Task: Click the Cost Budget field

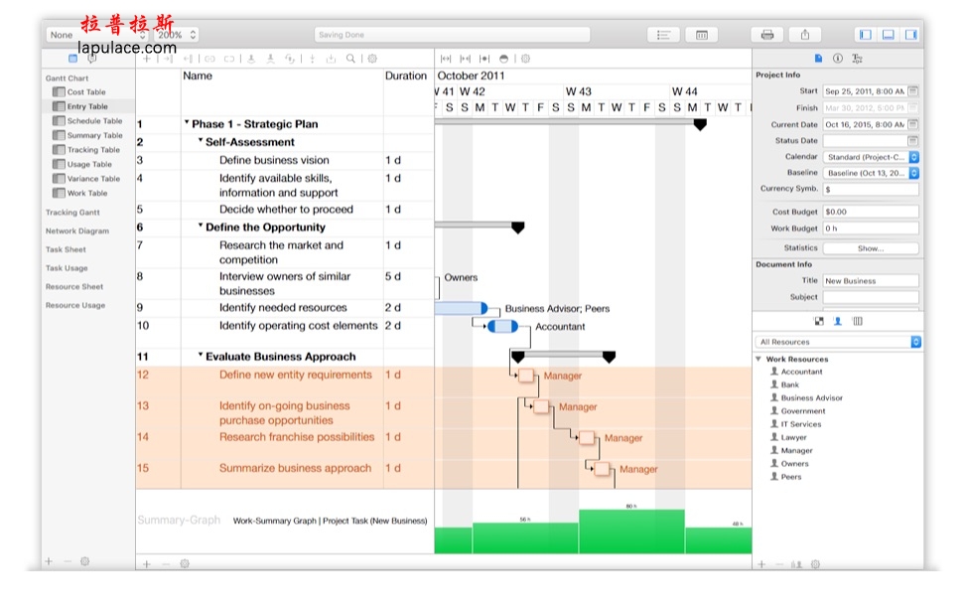Action: (871, 212)
